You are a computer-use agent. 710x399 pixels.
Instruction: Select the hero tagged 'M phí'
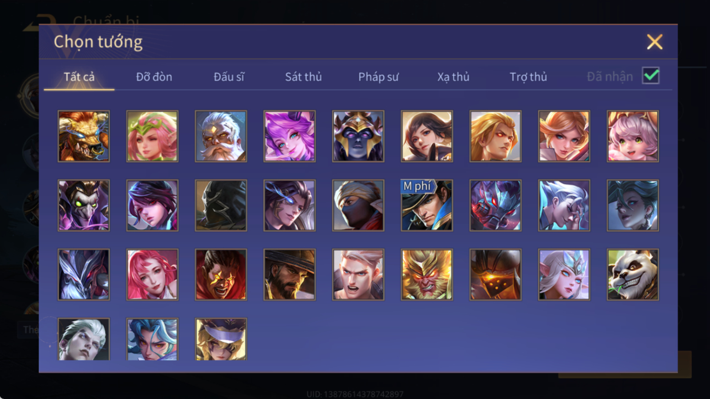(x=427, y=206)
